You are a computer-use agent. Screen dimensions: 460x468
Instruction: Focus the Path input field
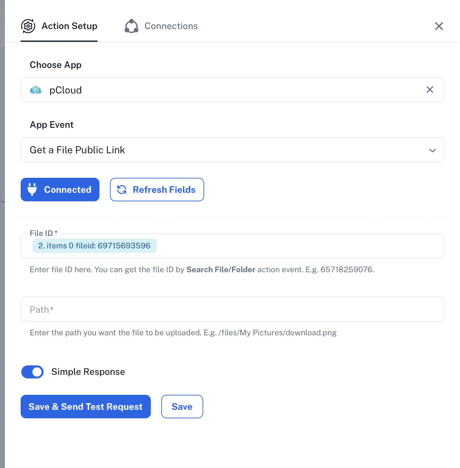point(232,309)
